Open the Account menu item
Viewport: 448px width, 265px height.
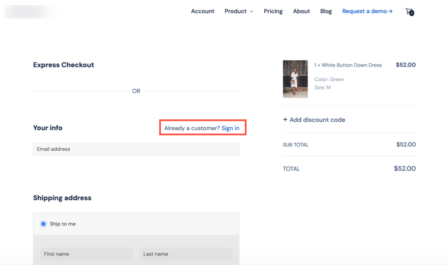(203, 11)
